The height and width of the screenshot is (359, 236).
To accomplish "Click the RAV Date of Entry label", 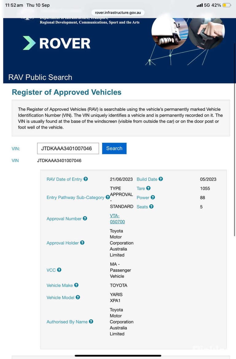I will pyautogui.click(x=64, y=179).
